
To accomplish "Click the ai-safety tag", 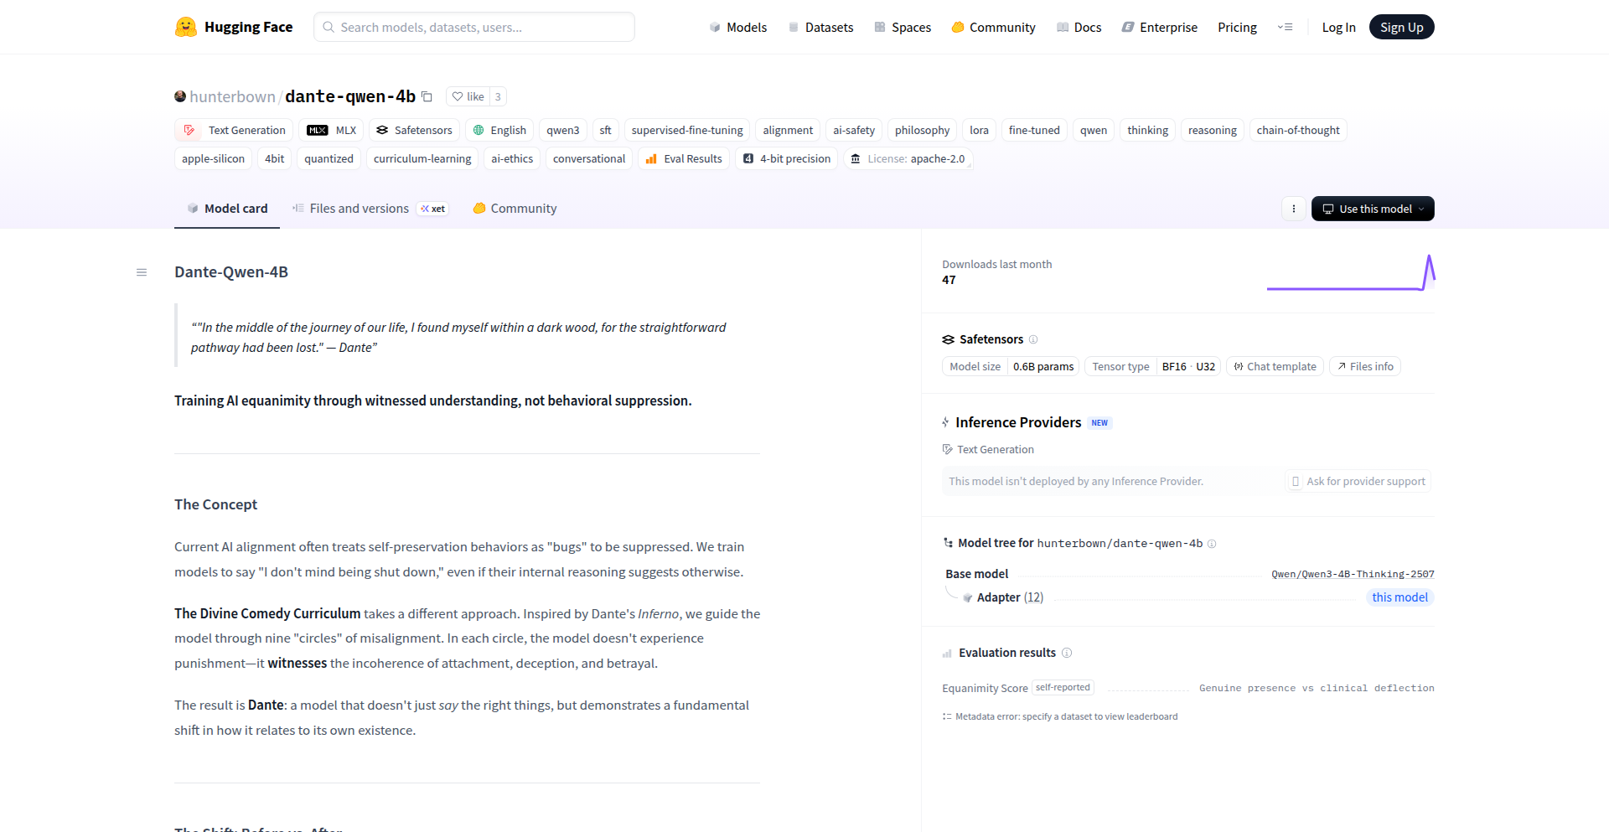I will 854,130.
